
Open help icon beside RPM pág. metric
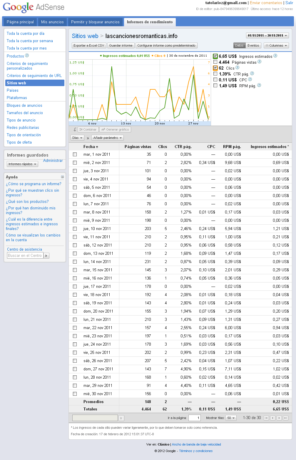tap(259, 85)
